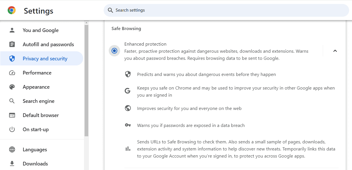The height and width of the screenshot is (170, 352).
Task: Select the Enhanced protection radio button
Action: click(x=114, y=51)
